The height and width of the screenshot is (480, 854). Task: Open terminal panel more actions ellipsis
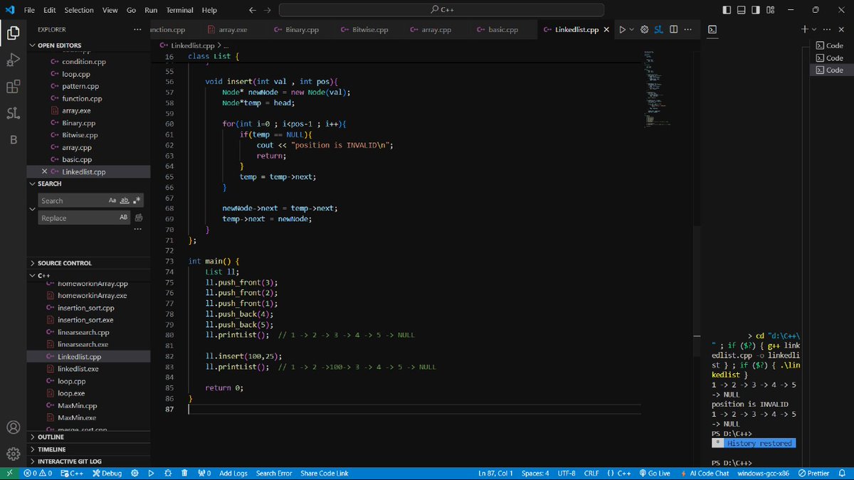click(827, 29)
